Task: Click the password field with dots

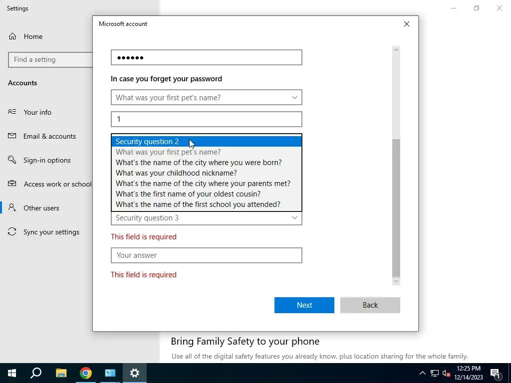Action: (206, 57)
